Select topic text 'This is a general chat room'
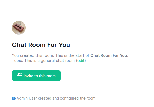 tap(49, 61)
